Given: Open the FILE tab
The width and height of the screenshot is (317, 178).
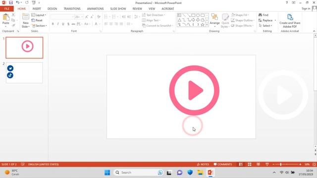Looking at the screenshot, I should click(6, 9).
